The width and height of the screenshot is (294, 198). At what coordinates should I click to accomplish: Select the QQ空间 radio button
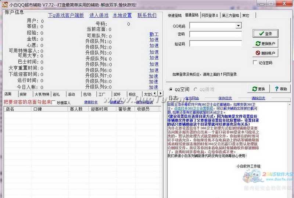tap(171, 89)
